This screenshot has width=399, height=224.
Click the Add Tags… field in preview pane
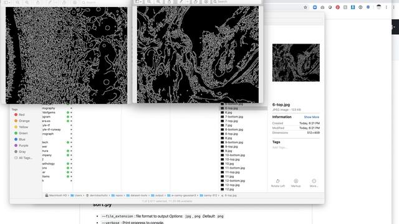(x=279, y=147)
